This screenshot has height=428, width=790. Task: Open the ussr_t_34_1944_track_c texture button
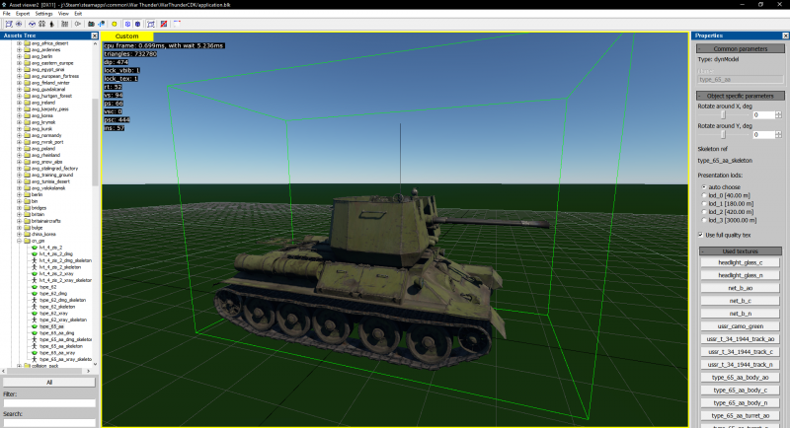click(x=740, y=351)
